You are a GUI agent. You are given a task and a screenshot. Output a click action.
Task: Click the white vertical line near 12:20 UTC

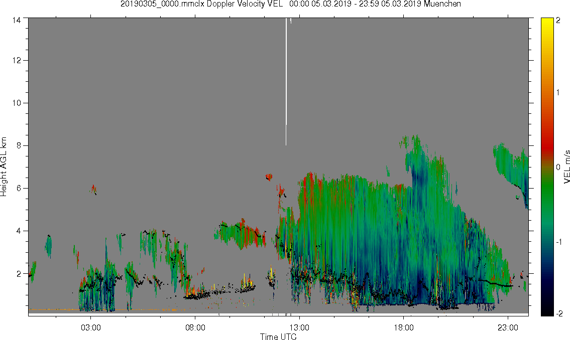click(286, 82)
